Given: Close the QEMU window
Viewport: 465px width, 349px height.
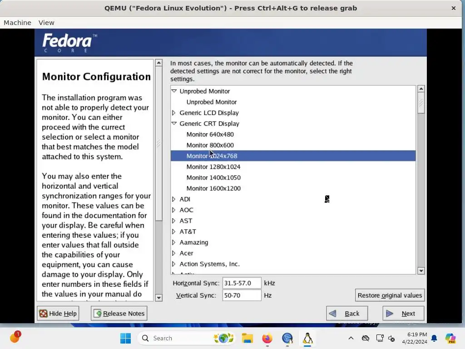Looking at the screenshot, I should click(x=454, y=8).
